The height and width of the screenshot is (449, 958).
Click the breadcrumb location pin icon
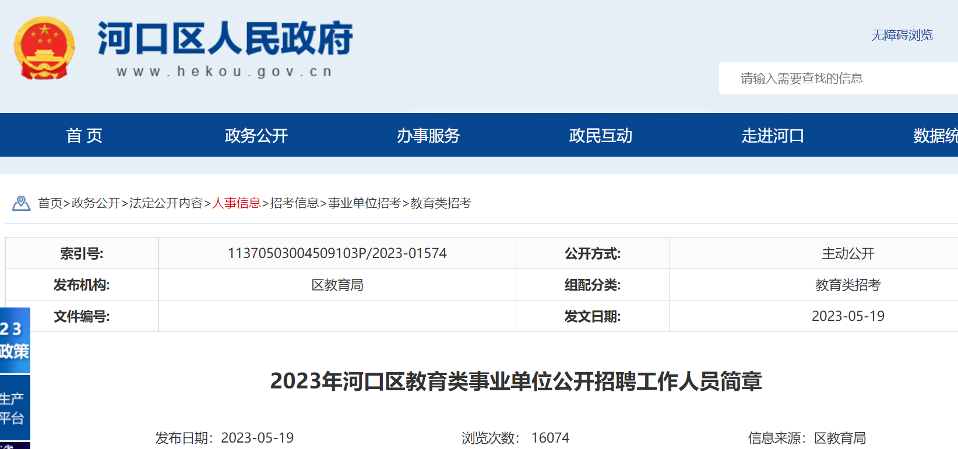pyautogui.click(x=21, y=203)
